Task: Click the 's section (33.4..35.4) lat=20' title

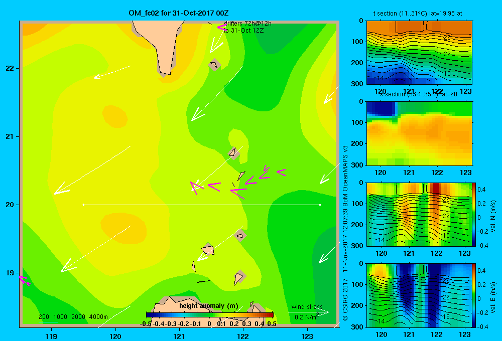Action: [x=418, y=94]
